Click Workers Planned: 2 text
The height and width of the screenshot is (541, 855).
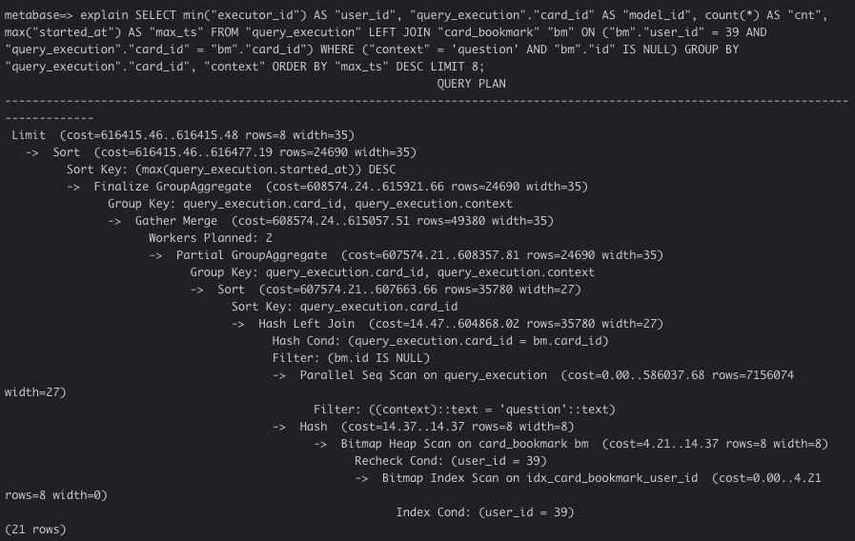[211, 238]
